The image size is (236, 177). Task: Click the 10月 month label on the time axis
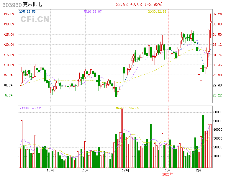tap(50, 171)
